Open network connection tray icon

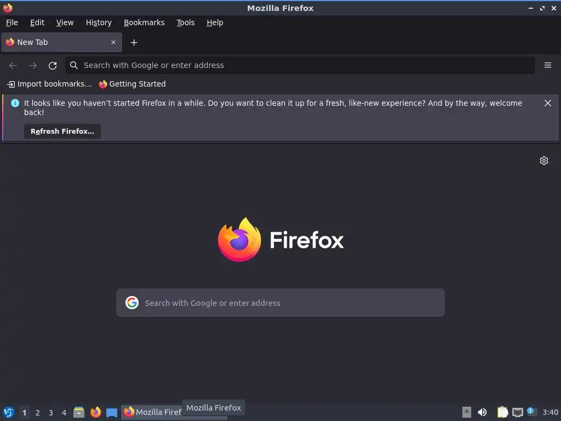click(x=518, y=412)
